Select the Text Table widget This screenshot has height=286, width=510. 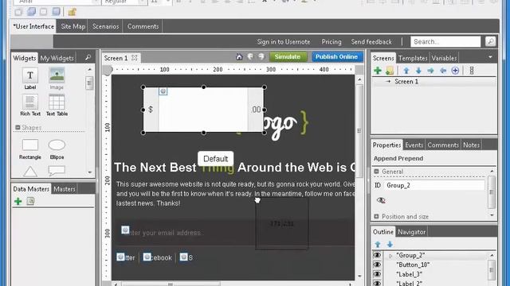point(57,105)
